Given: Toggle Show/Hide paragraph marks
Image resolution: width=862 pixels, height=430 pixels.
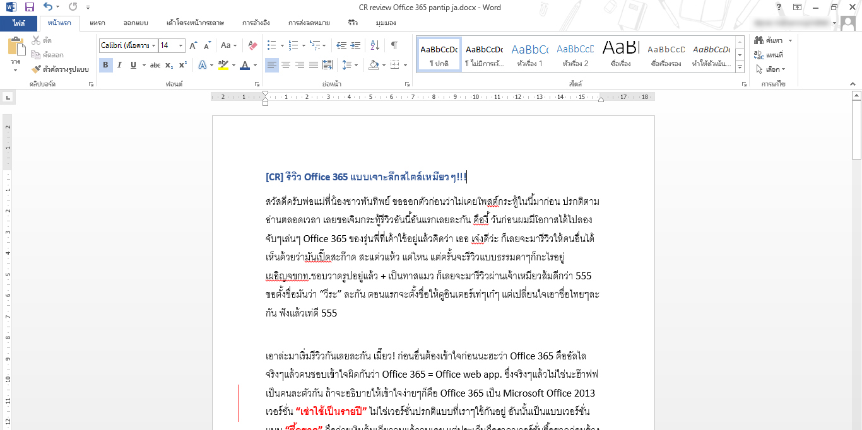Looking at the screenshot, I should point(394,45).
